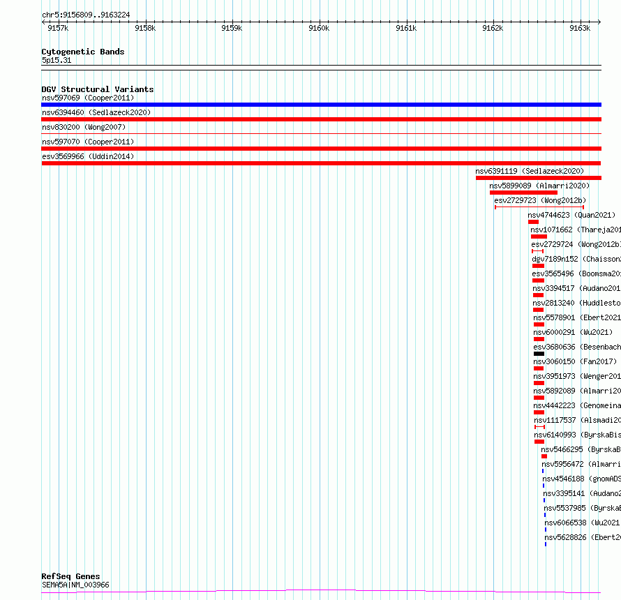Click the nsv4744623 (Quan2021) label

click(571, 215)
